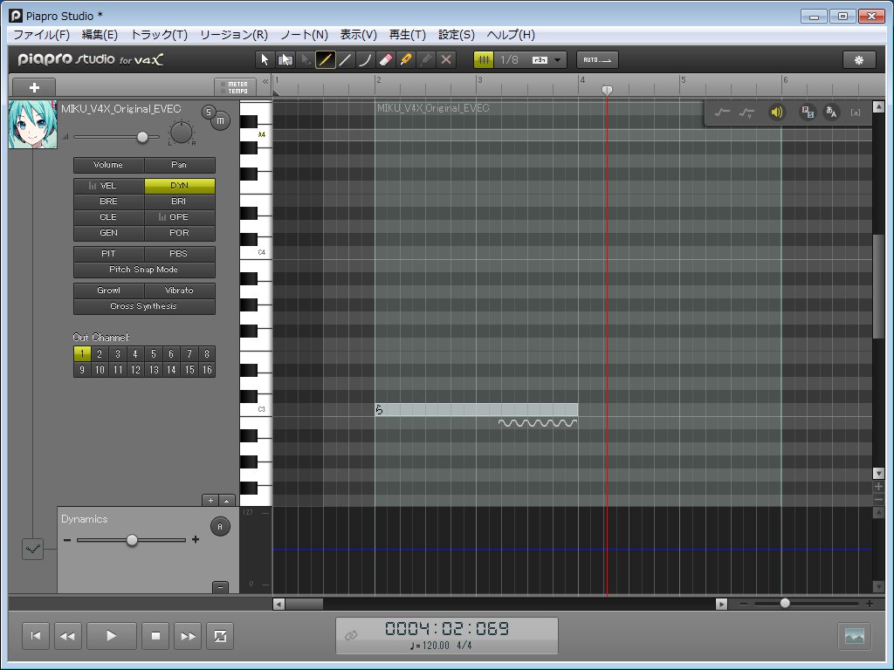The width and height of the screenshot is (894, 670).
Task: Add a new track with plus button
Action: click(34, 87)
